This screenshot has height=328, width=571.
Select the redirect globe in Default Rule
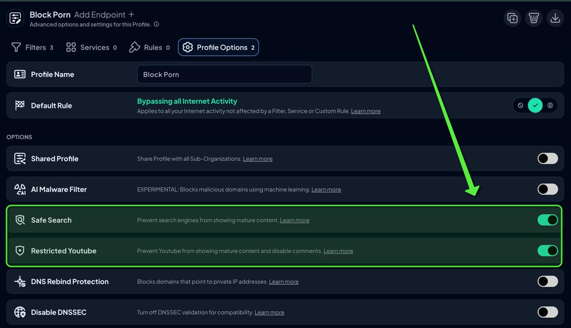(x=550, y=106)
